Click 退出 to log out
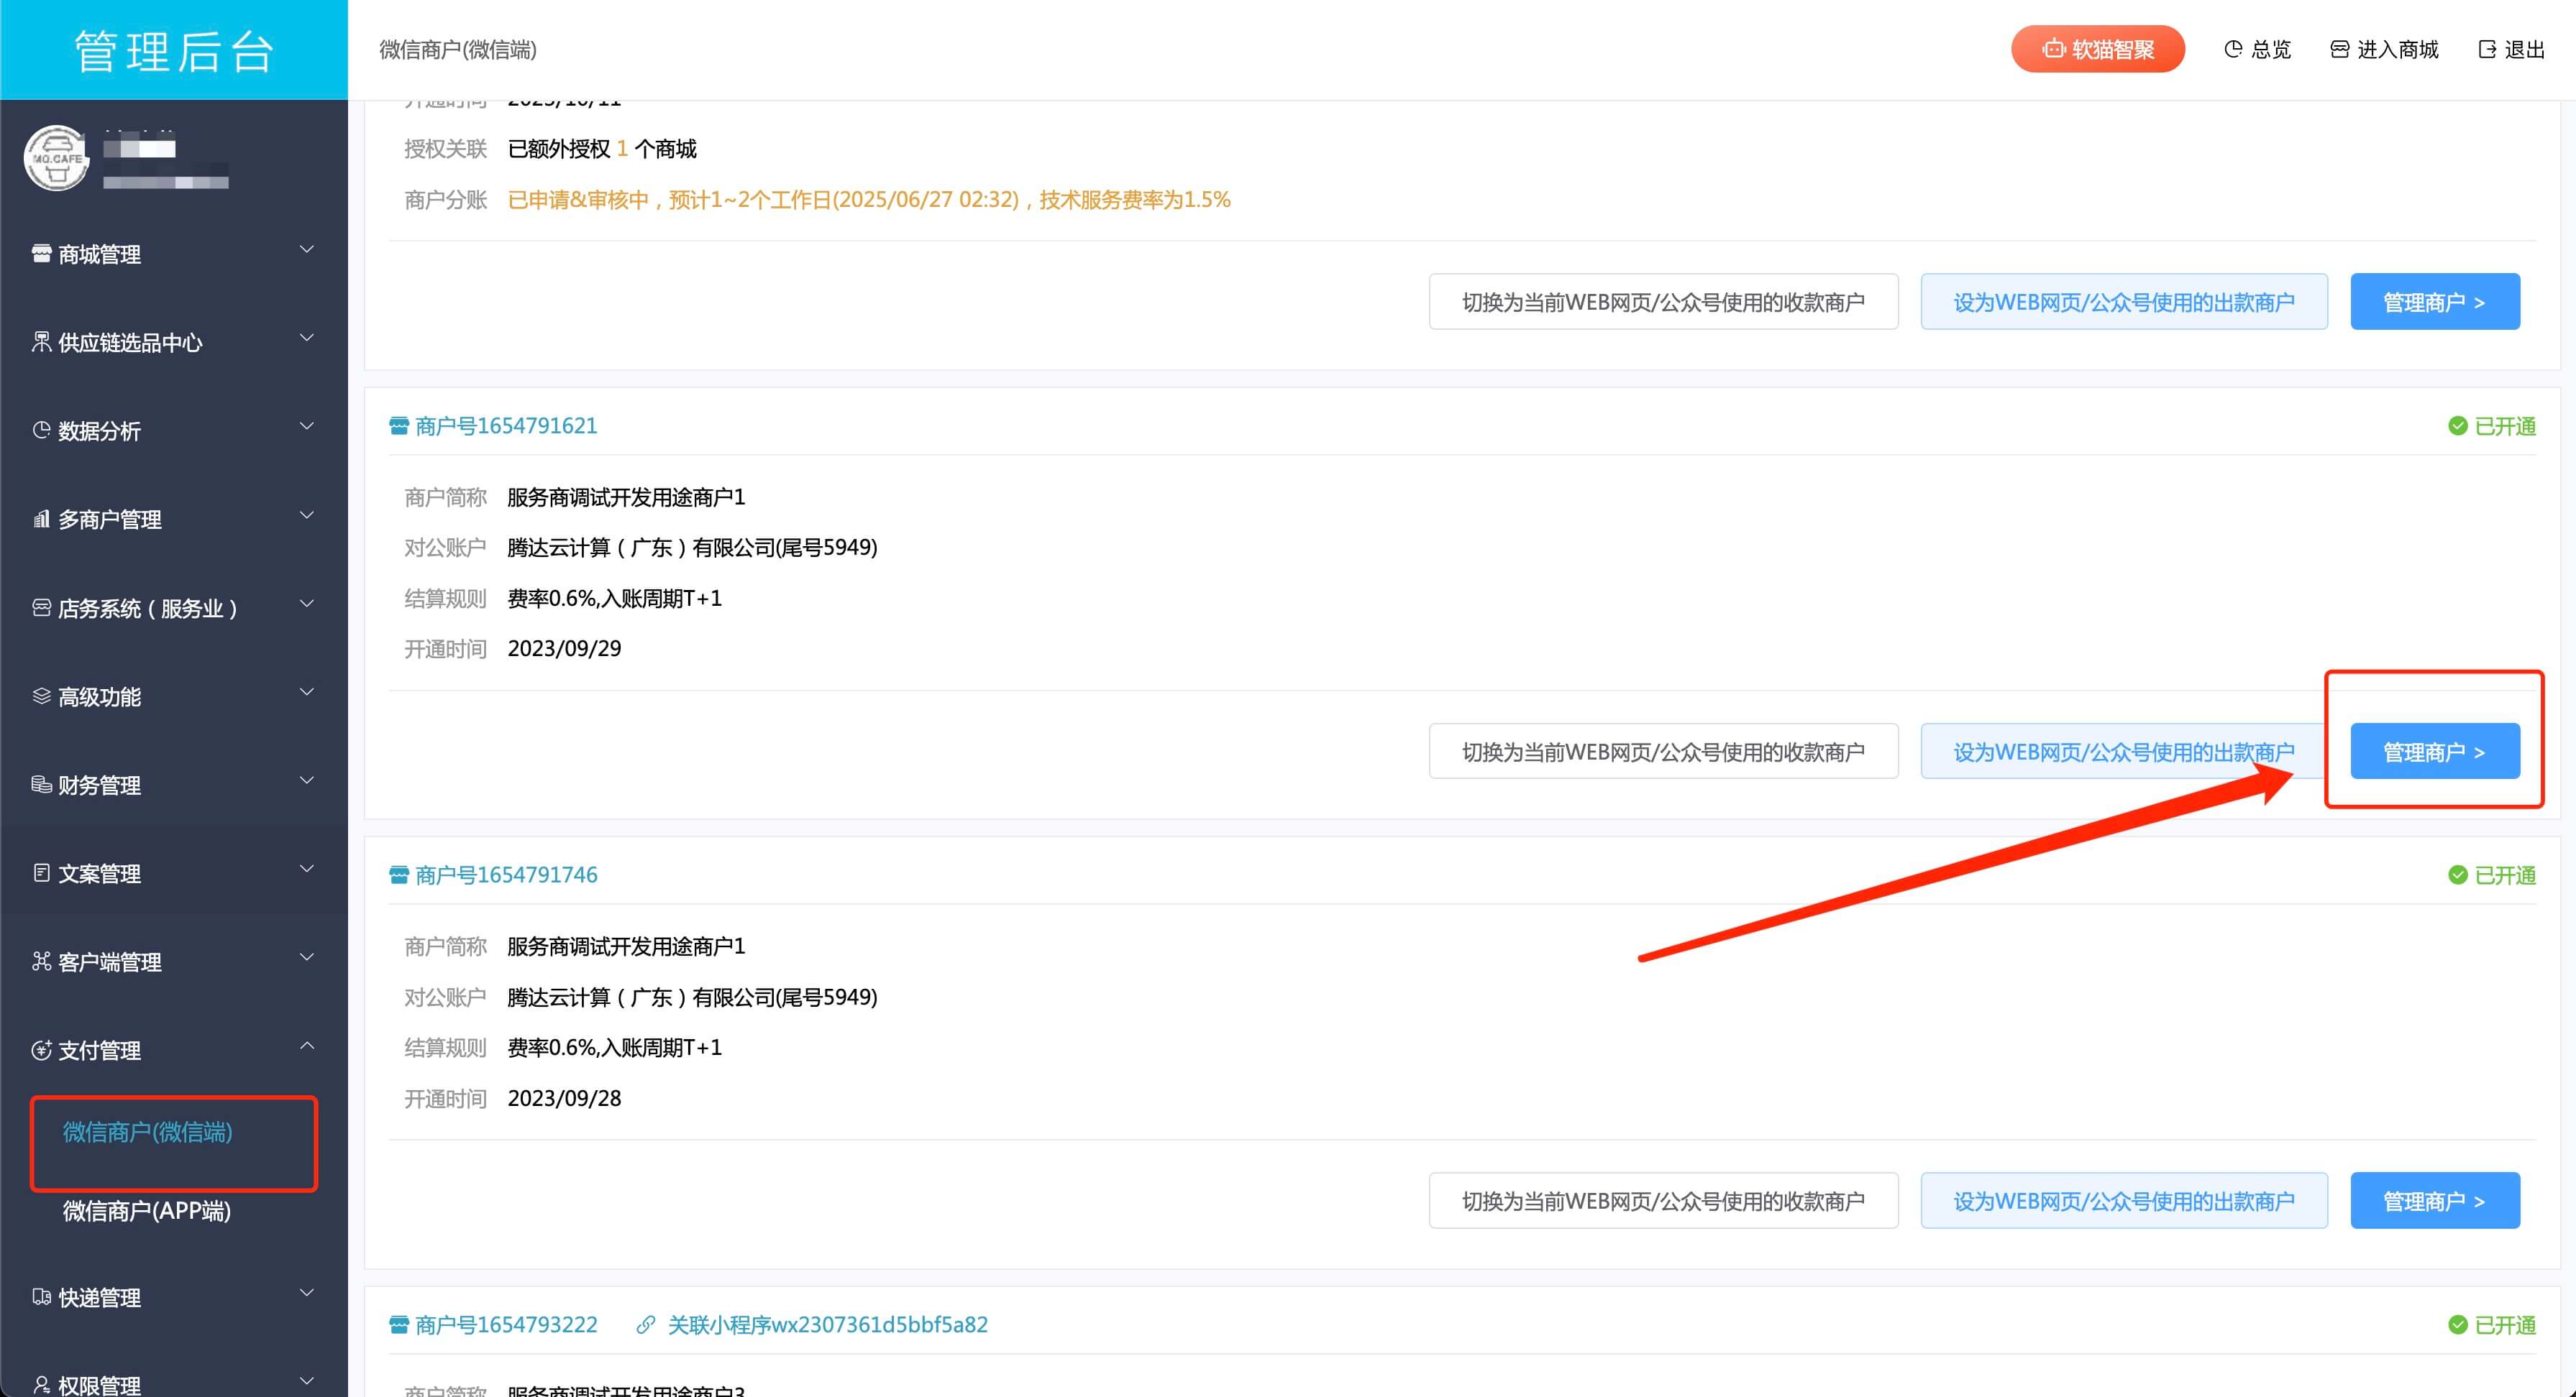 (x=2512, y=49)
